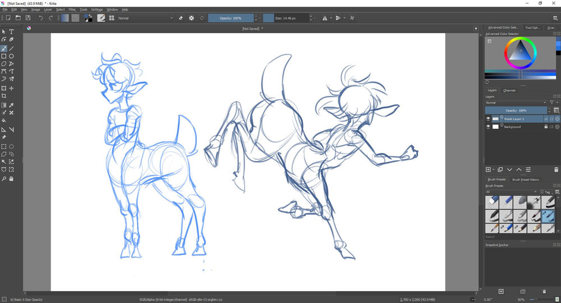Activate the Move tool
Screen dimensions: 561x303
point(11,88)
